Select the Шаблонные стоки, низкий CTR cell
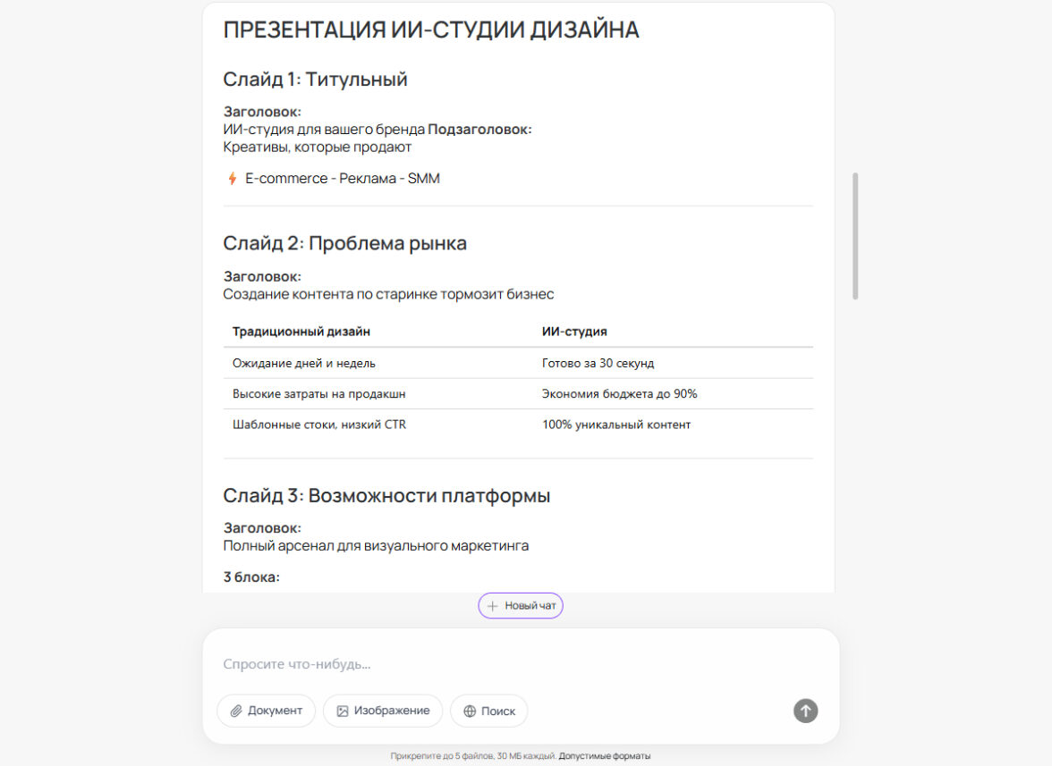The image size is (1052, 766). point(319,425)
